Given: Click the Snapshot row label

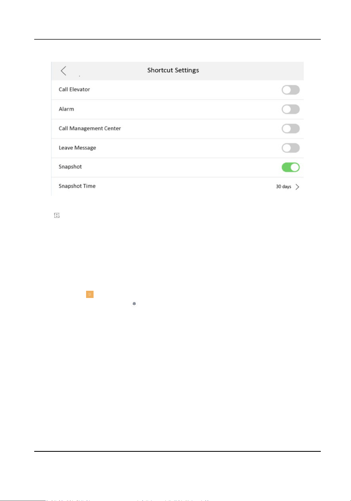Looking at the screenshot, I should (70, 167).
